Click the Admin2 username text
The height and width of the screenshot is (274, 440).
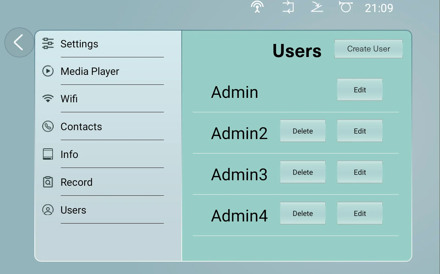tap(239, 133)
